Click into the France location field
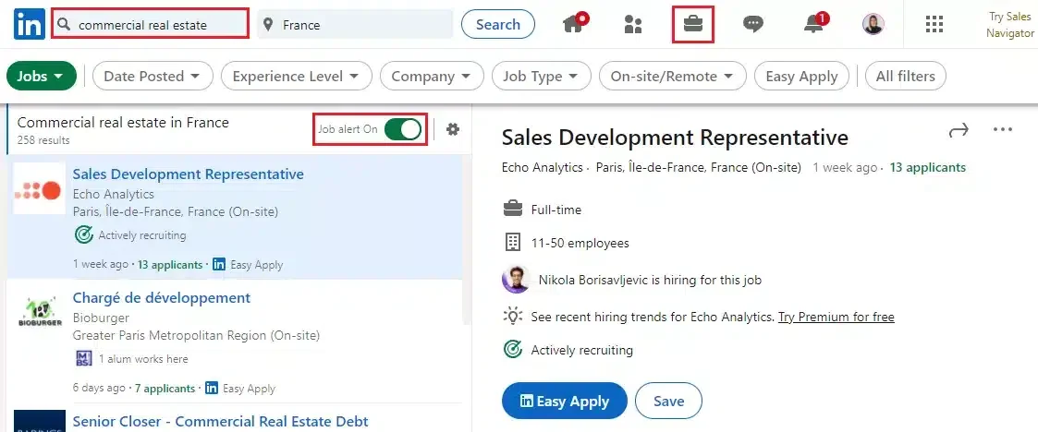Viewport: 1038px width, 432px height. 355,25
